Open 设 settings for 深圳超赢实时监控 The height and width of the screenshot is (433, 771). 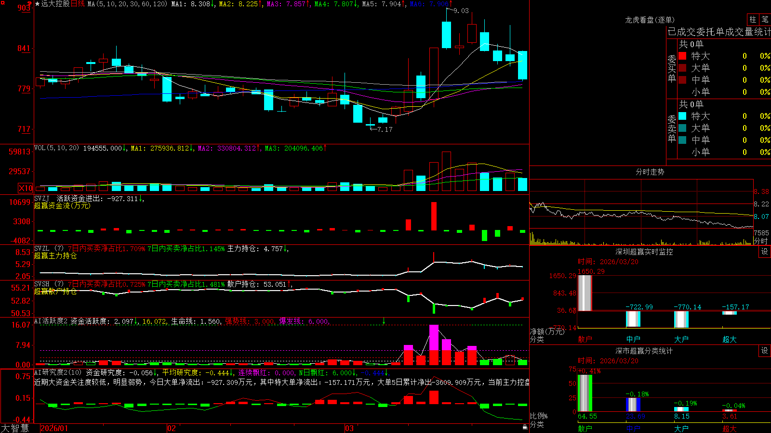point(765,252)
